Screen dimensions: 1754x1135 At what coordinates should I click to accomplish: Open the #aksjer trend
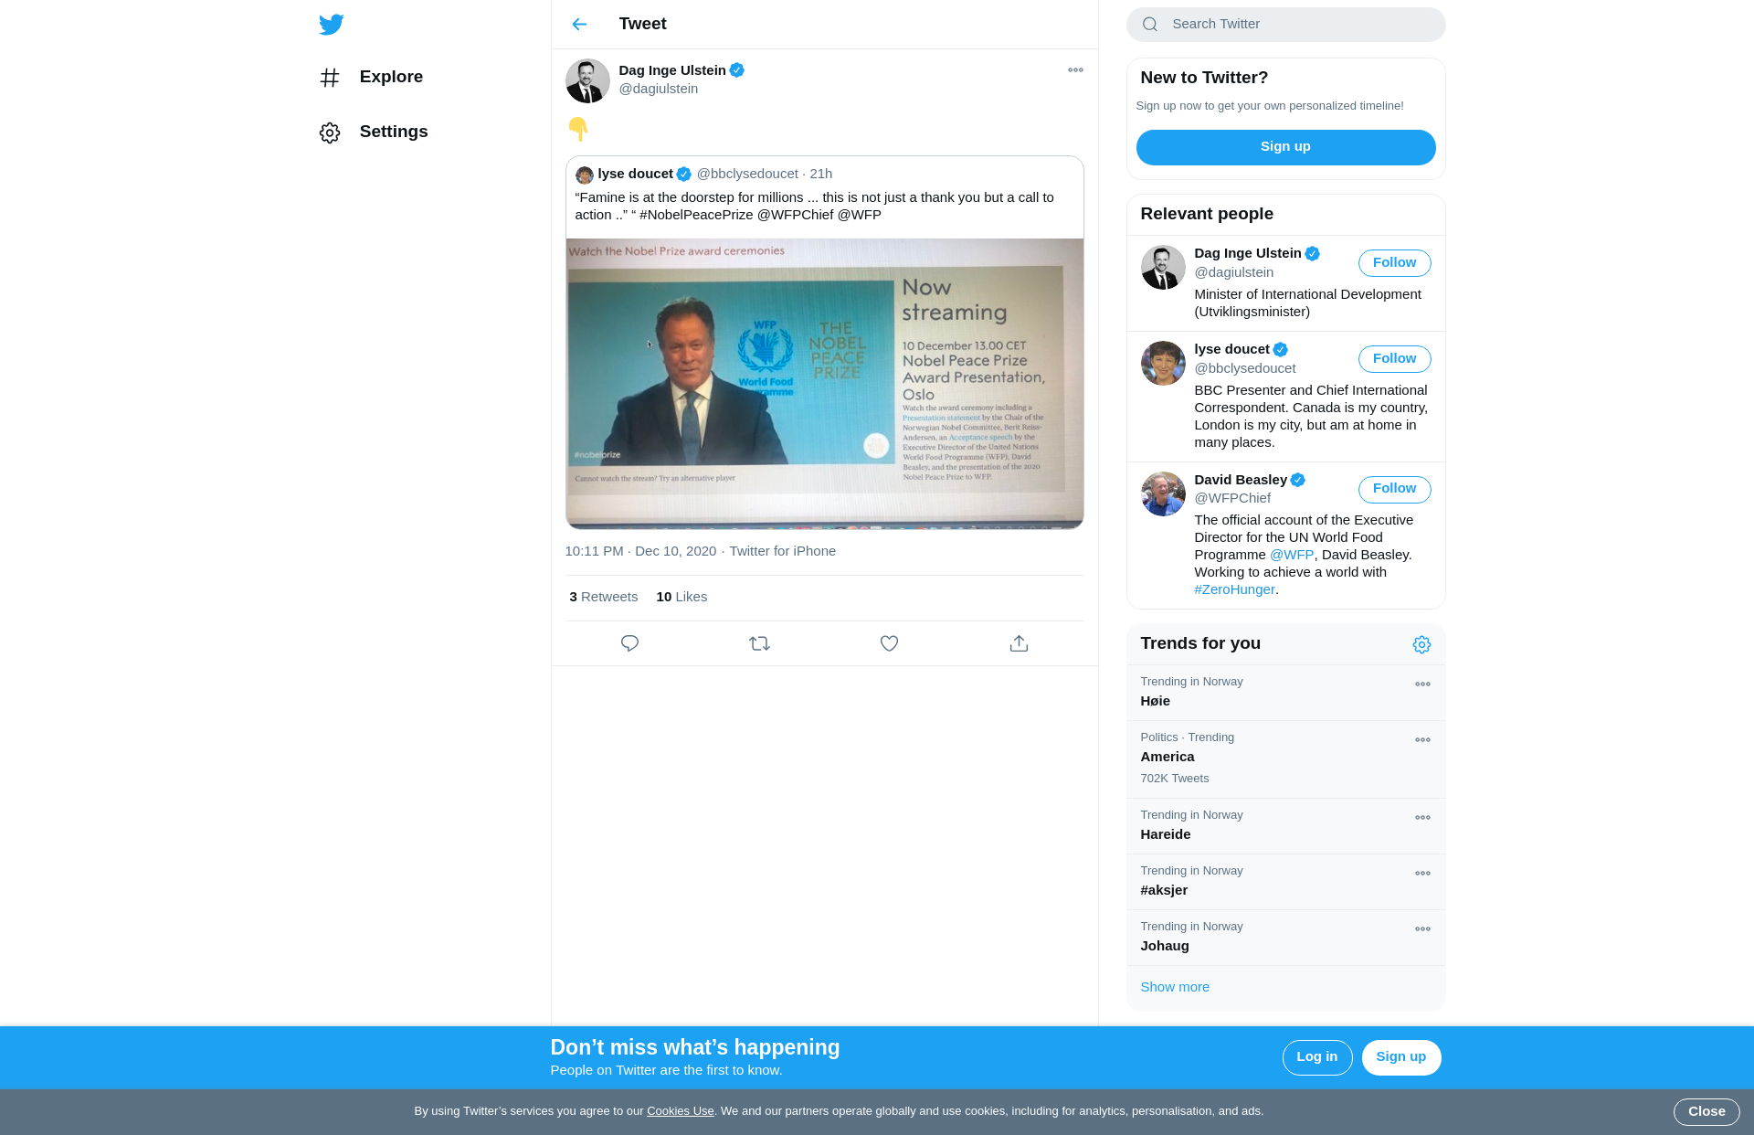(1285, 882)
